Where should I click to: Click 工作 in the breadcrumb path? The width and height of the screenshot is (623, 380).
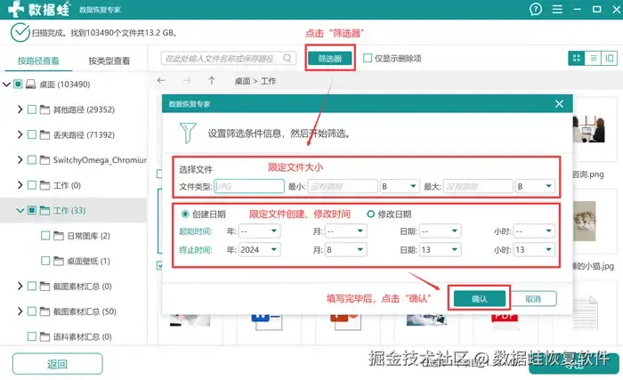point(268,81)
